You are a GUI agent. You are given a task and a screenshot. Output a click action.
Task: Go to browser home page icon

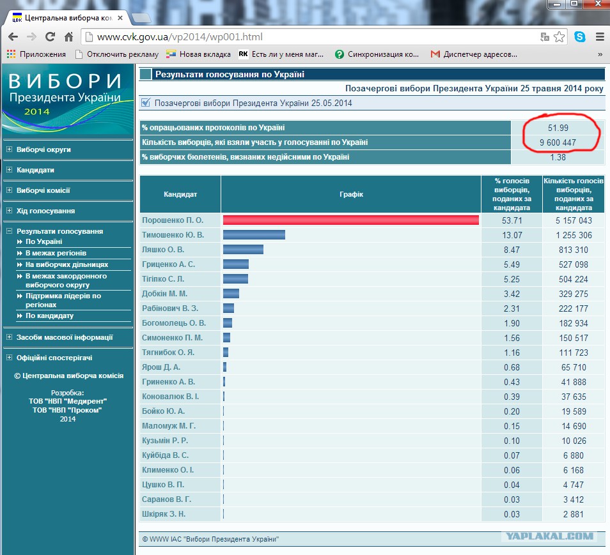pyautogui.click(x=69, y=37)
